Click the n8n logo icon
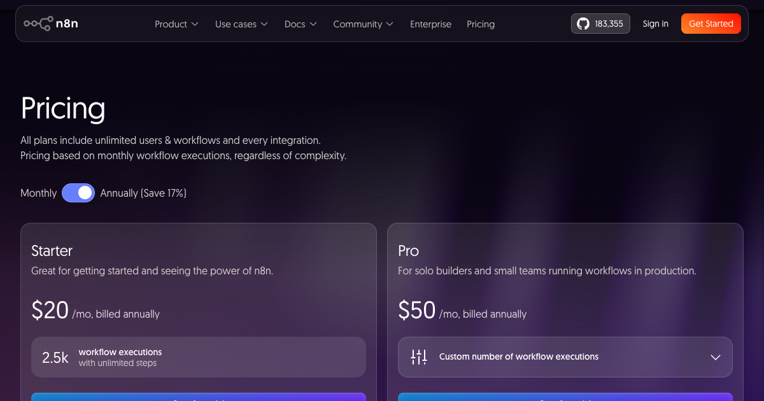764x401 pixels. [x=38, y=24]
